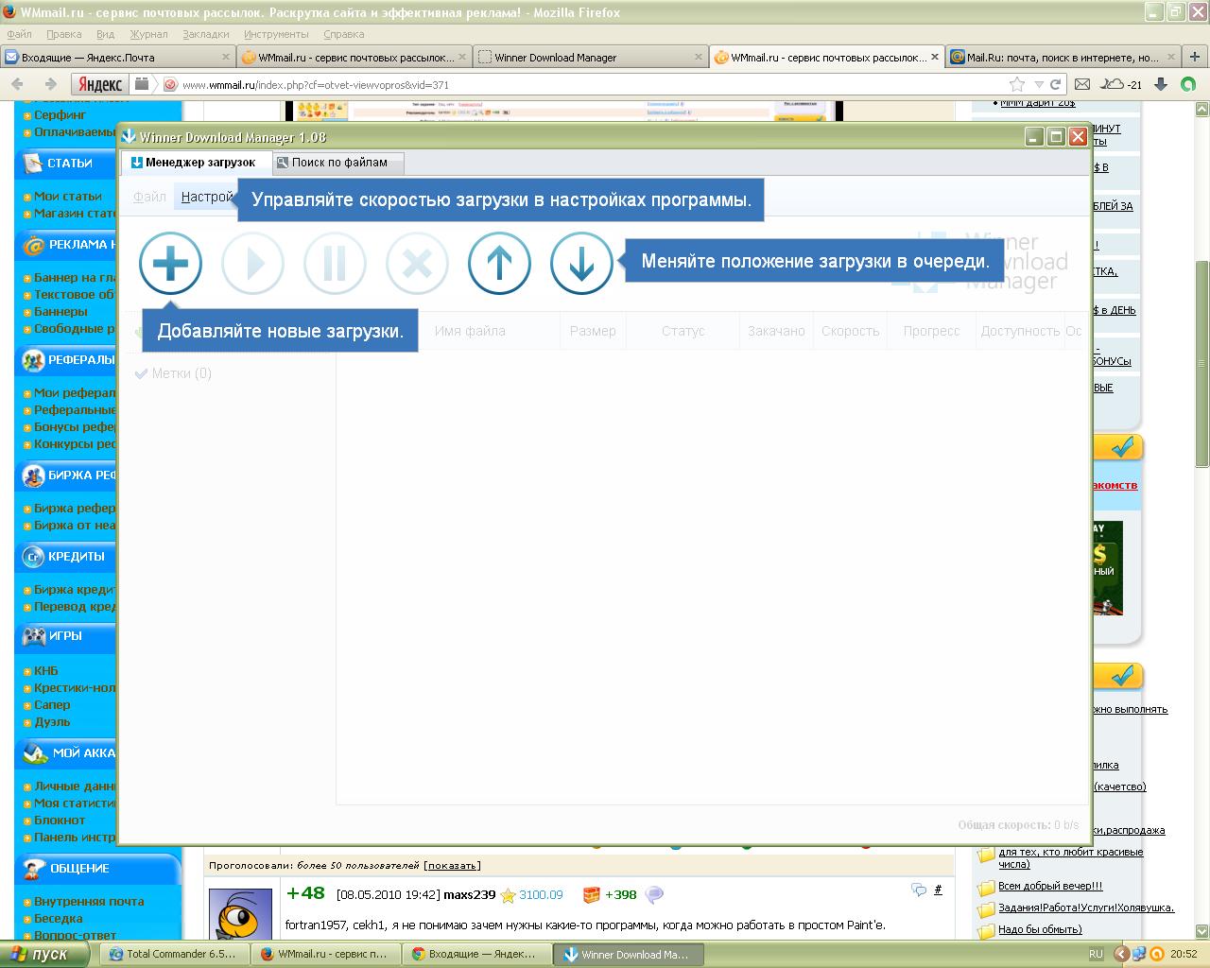Reload the page in Firefox
Image resolution: width=1210 pixels, height=968 pixels.
pos(1054,84)
